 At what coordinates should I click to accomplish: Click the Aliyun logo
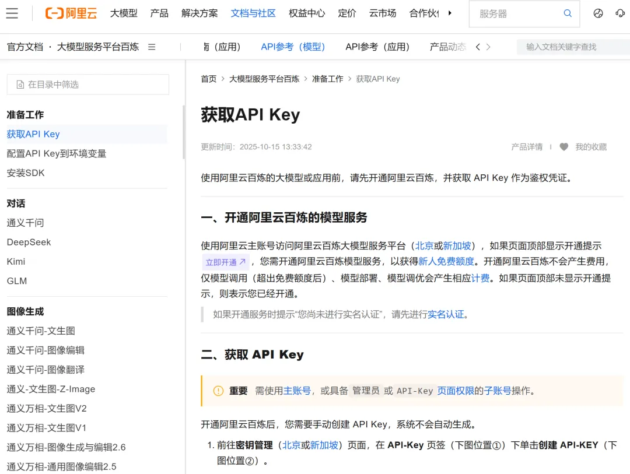[x=71, y=13]
